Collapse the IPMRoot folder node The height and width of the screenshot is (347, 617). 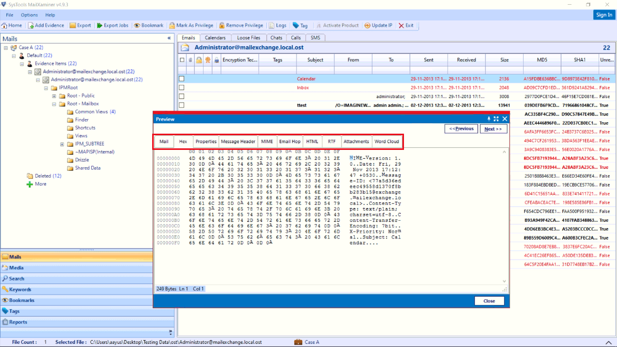pos(46,88)
